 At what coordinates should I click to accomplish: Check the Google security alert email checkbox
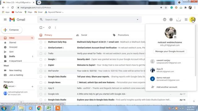[x=41, y=59]
